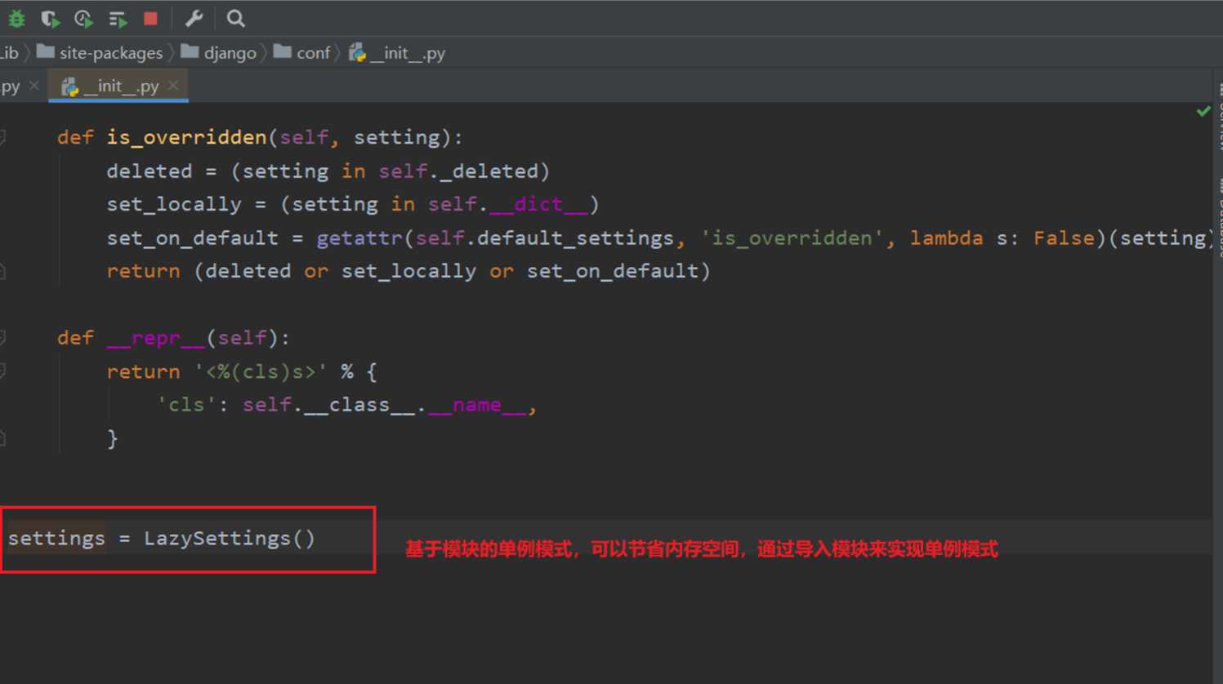Select site-packages folder in breadcrumb
This screenshot has width=1223, height=684.
point(100,53)
